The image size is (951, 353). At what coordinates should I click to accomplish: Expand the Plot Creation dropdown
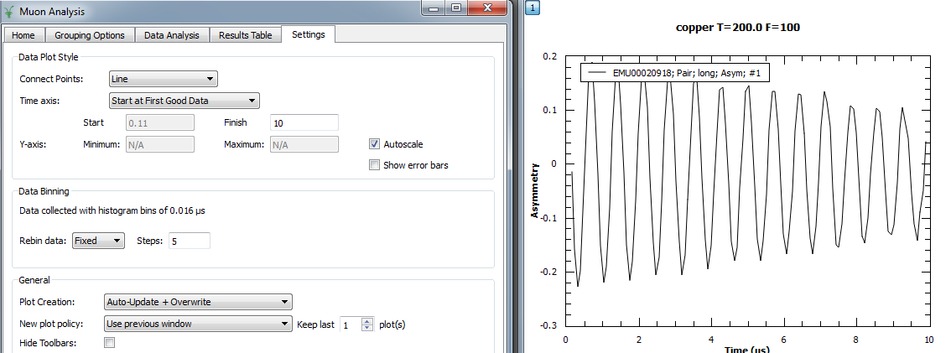[198, 302]
